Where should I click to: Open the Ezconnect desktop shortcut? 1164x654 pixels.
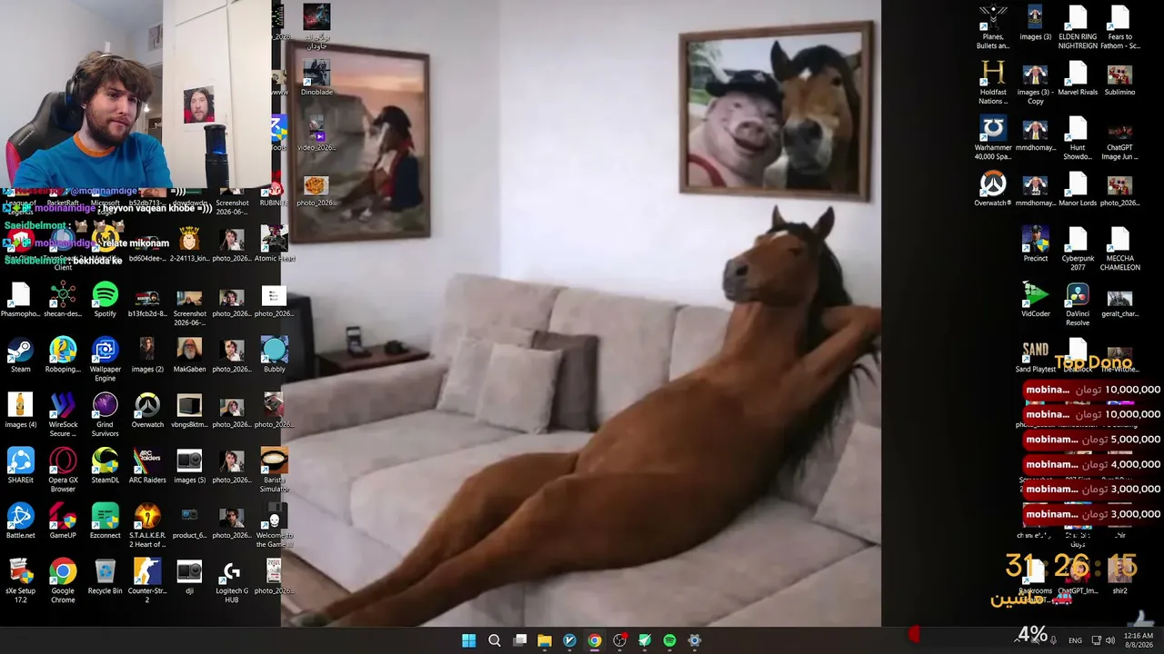pyautogui.click(x=105, y=522)
